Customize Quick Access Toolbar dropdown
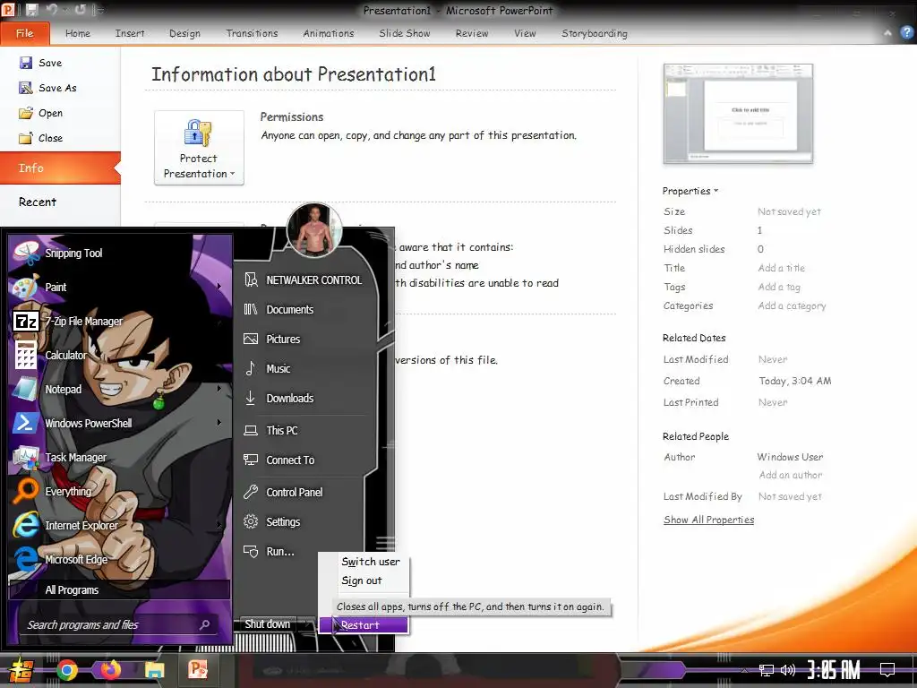 [100, 10]
